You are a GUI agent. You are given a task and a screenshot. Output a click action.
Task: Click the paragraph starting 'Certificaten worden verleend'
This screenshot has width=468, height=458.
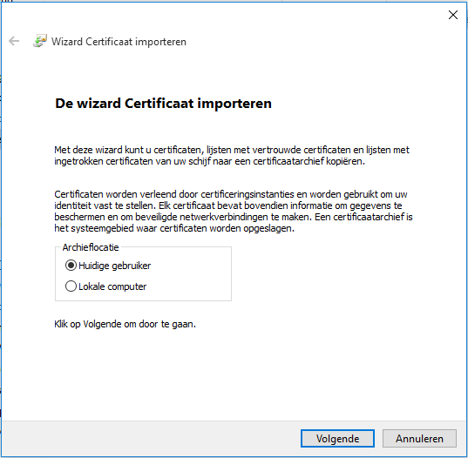234,211
